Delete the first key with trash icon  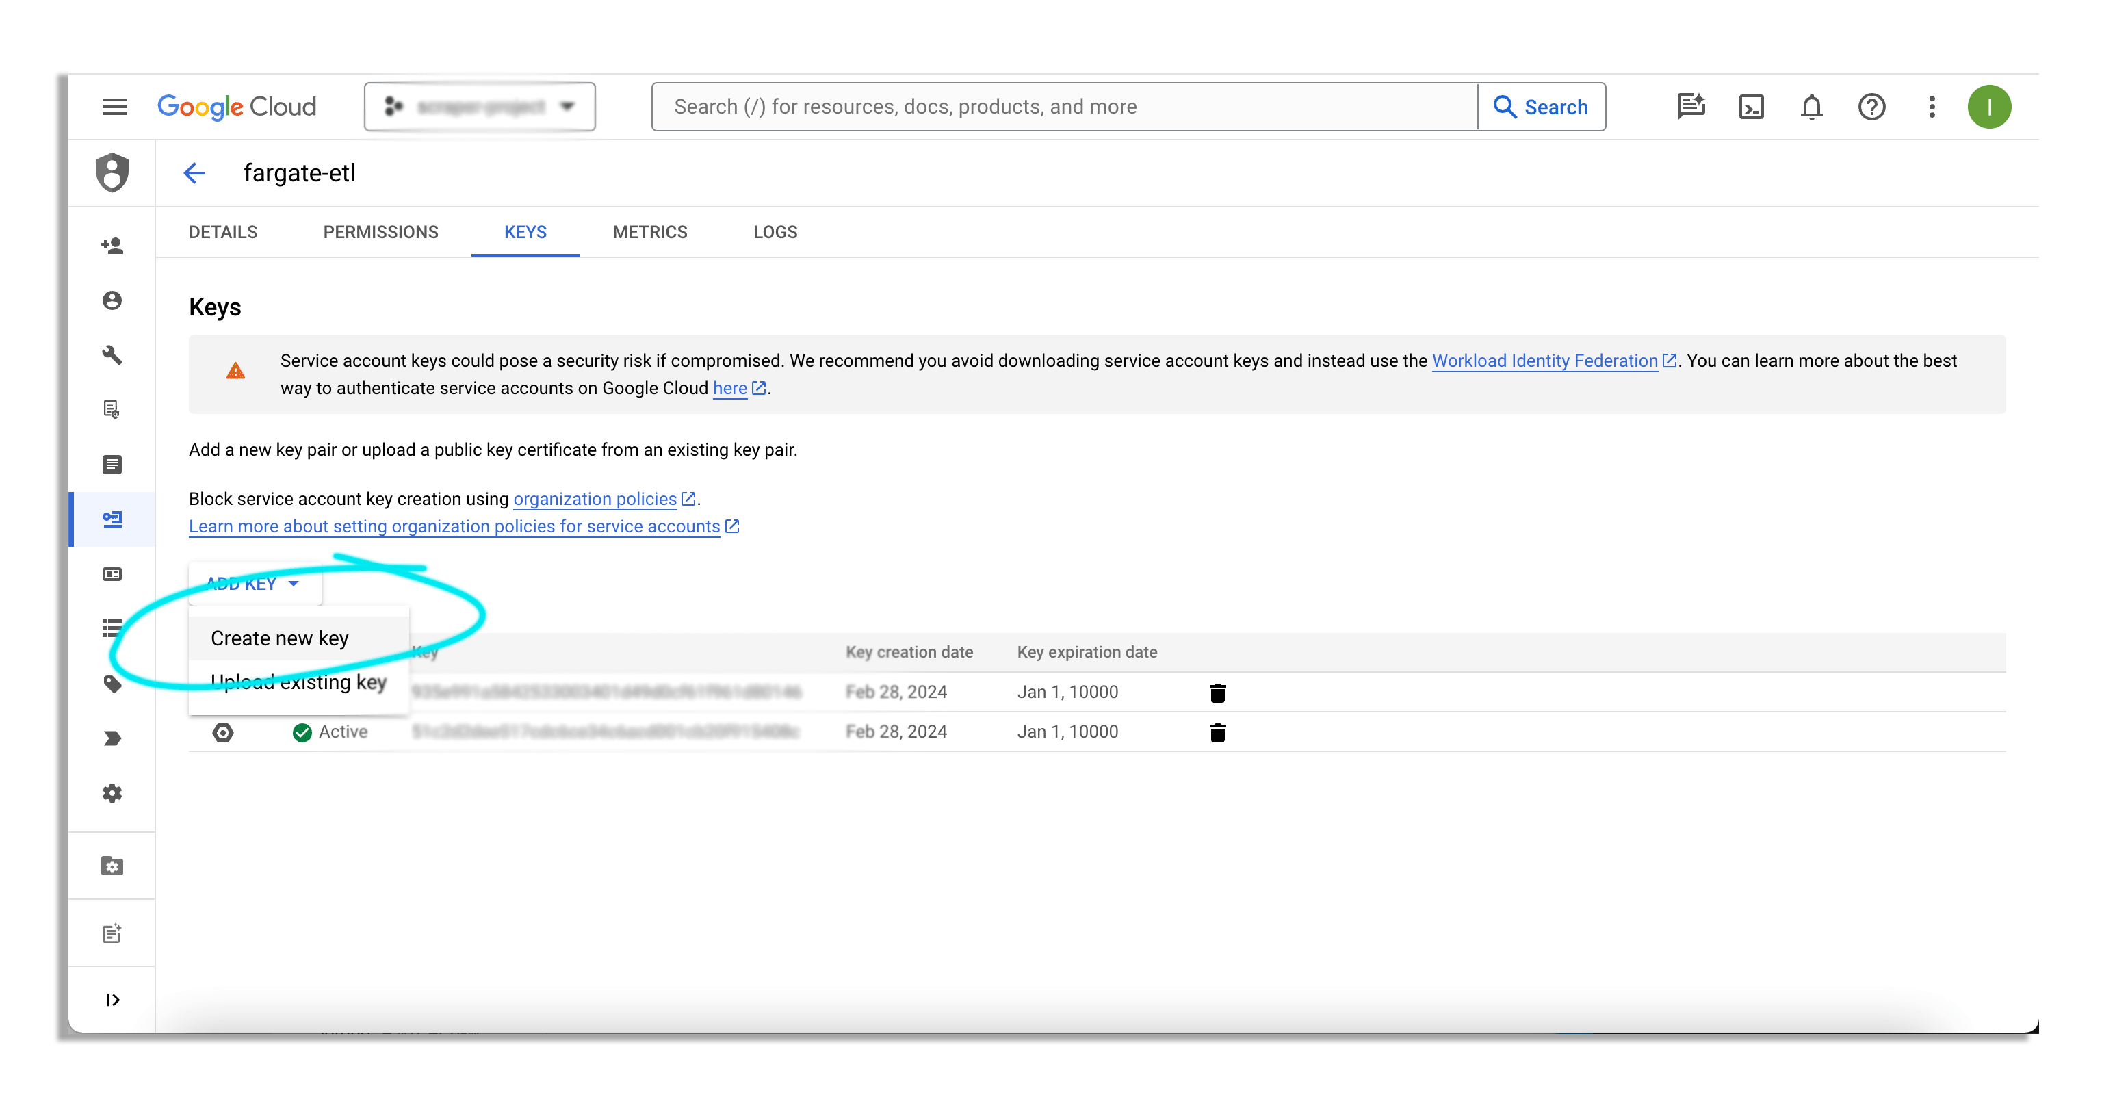point(1217,693)
